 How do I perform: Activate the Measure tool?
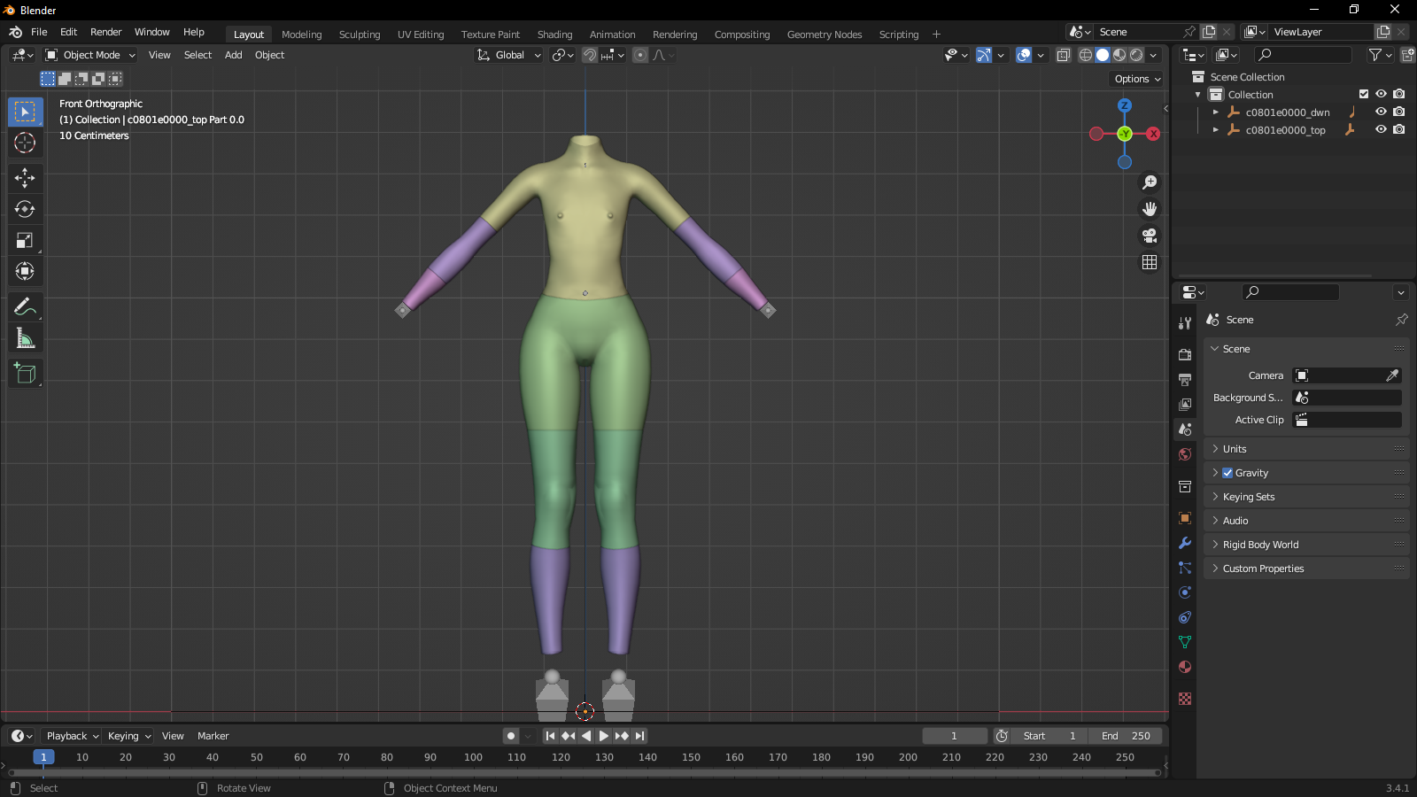tap(26, 337)
